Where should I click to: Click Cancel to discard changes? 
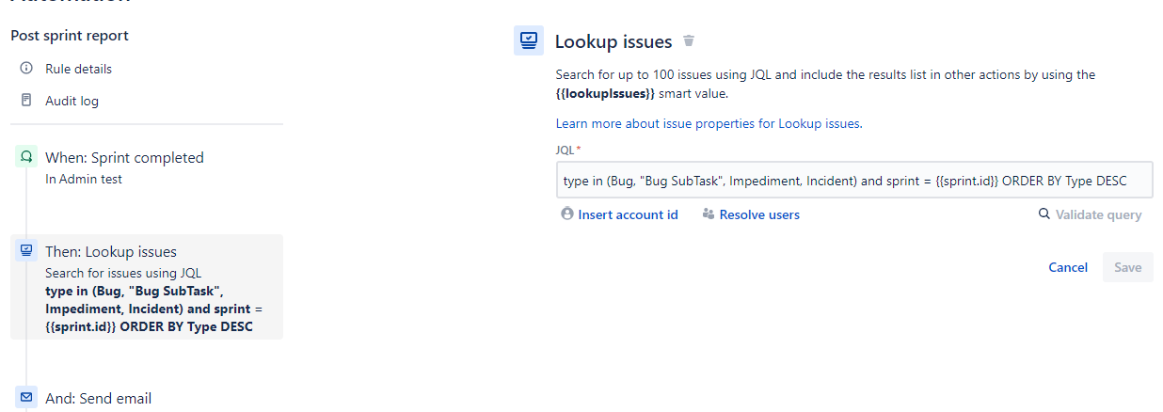1068,267
